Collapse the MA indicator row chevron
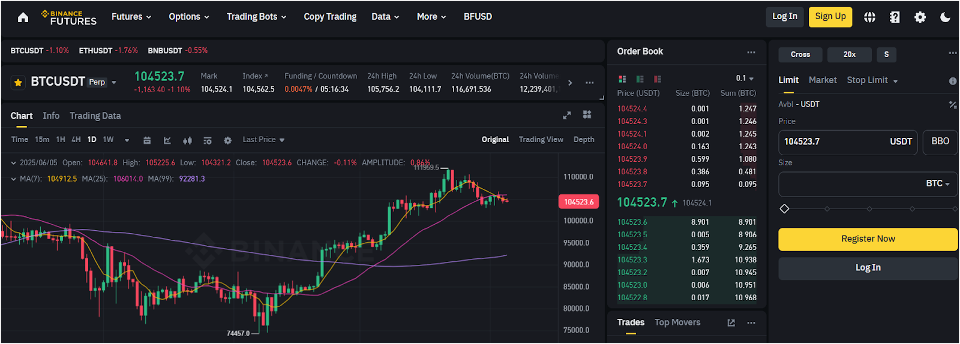This screenshot has height=344, width=960. (13, 179)
